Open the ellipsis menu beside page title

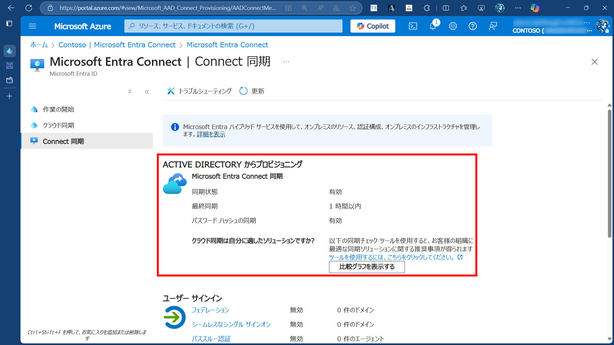(286, 62)
